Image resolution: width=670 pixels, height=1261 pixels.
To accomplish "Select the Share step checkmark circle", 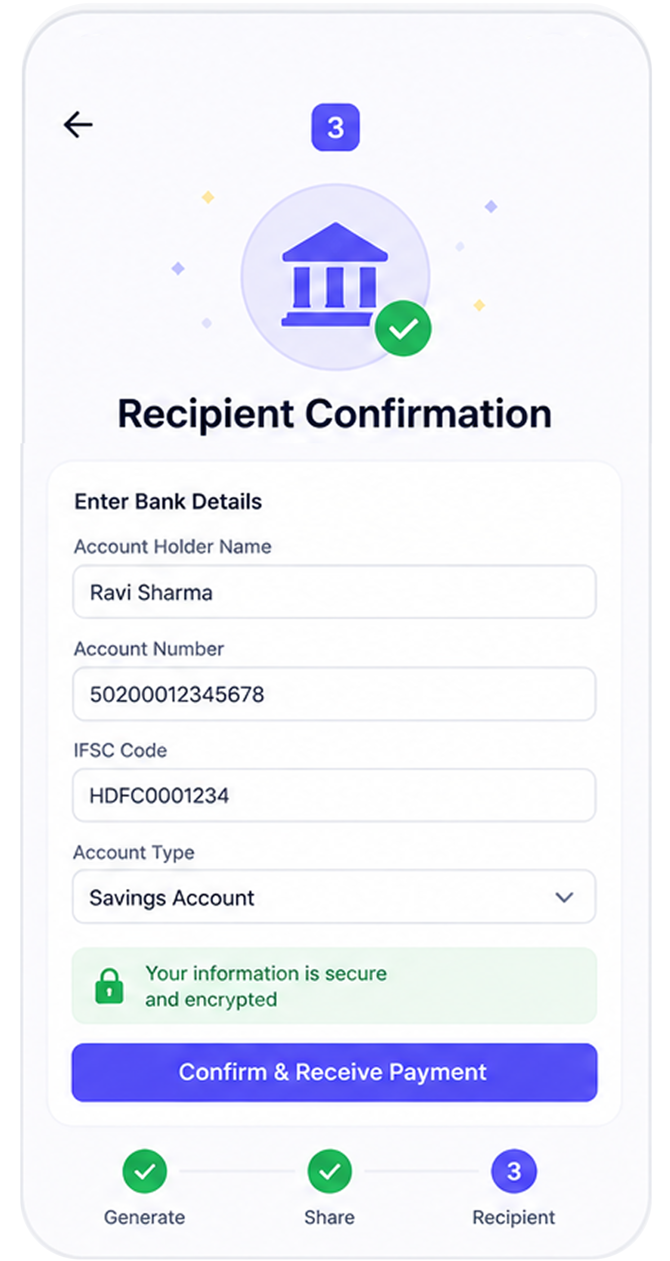I will click(x=329, y=1171).
